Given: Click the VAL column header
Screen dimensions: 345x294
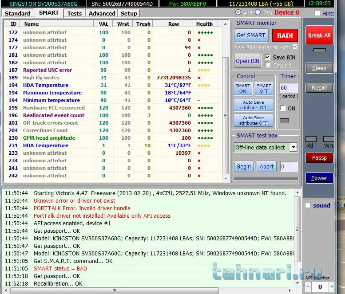Looking at the screenshot, I should coord(103,24).
